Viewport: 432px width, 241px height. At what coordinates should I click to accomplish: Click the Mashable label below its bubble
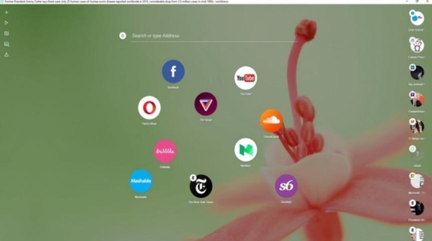(x=141, y=197)
